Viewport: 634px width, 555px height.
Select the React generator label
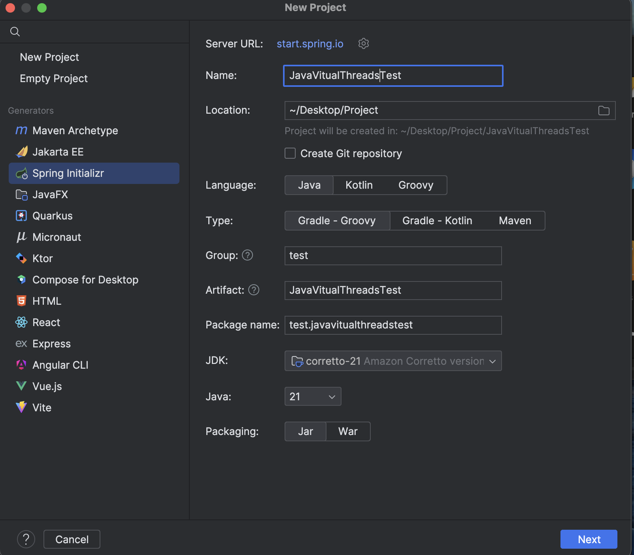pos(46,322)
